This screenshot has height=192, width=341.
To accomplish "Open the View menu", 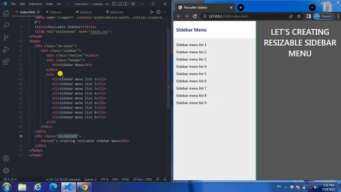I will coord(50,4).
